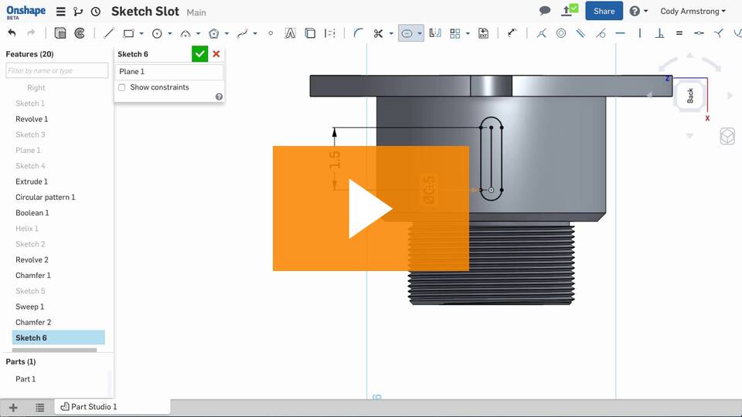This screenshot has height=417, width=742.
Task: Select the Trim scissors tool
Action: 378,33
